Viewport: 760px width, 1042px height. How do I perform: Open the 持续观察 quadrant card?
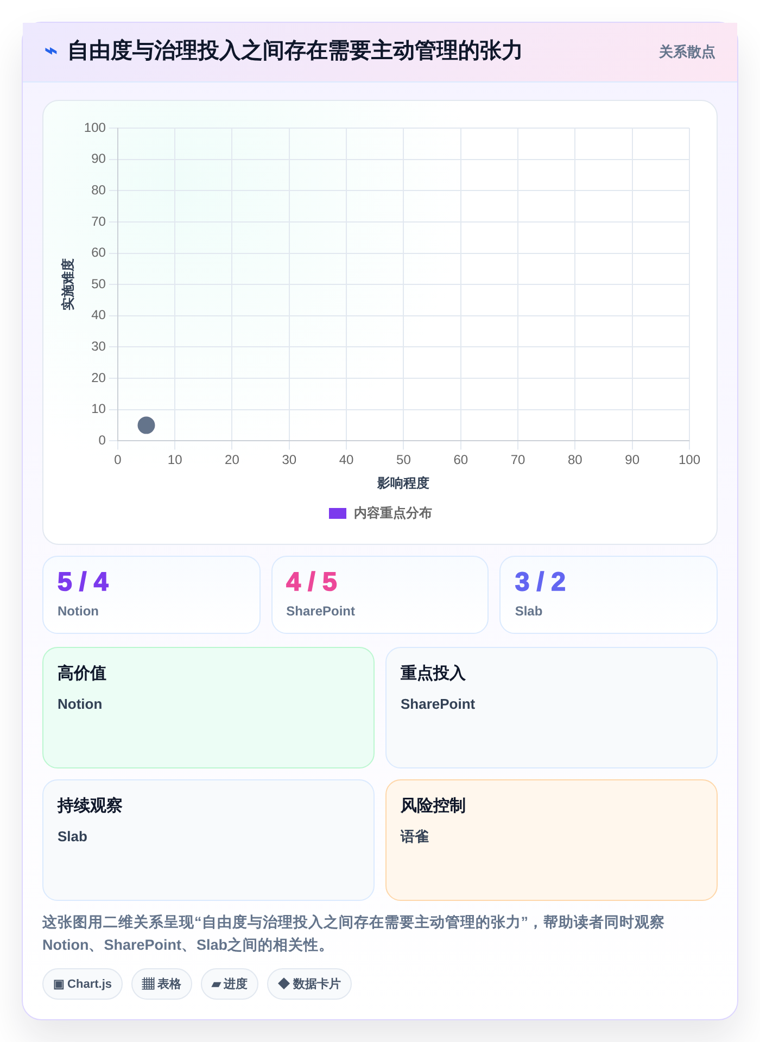[x=208, y=840]
